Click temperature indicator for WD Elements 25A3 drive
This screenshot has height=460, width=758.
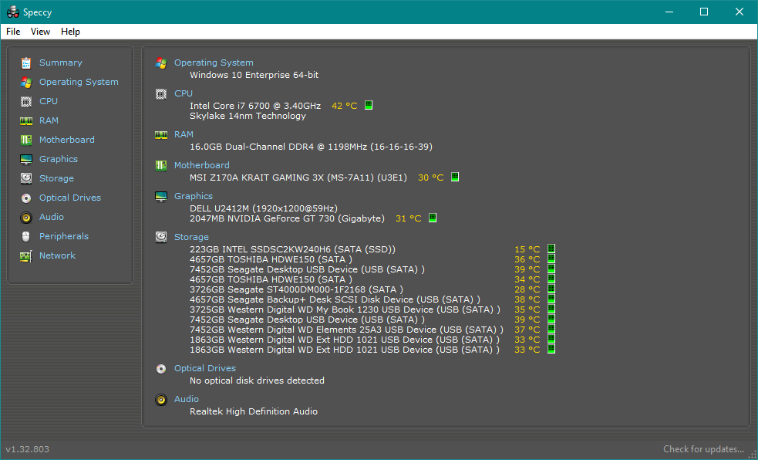[551, 329]
